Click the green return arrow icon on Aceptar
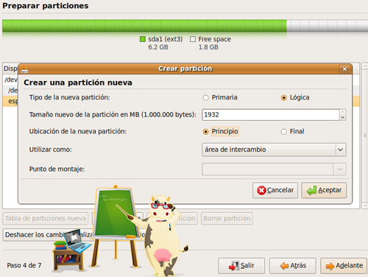Viewport: 368px width, 277px height. coord(311,190)
